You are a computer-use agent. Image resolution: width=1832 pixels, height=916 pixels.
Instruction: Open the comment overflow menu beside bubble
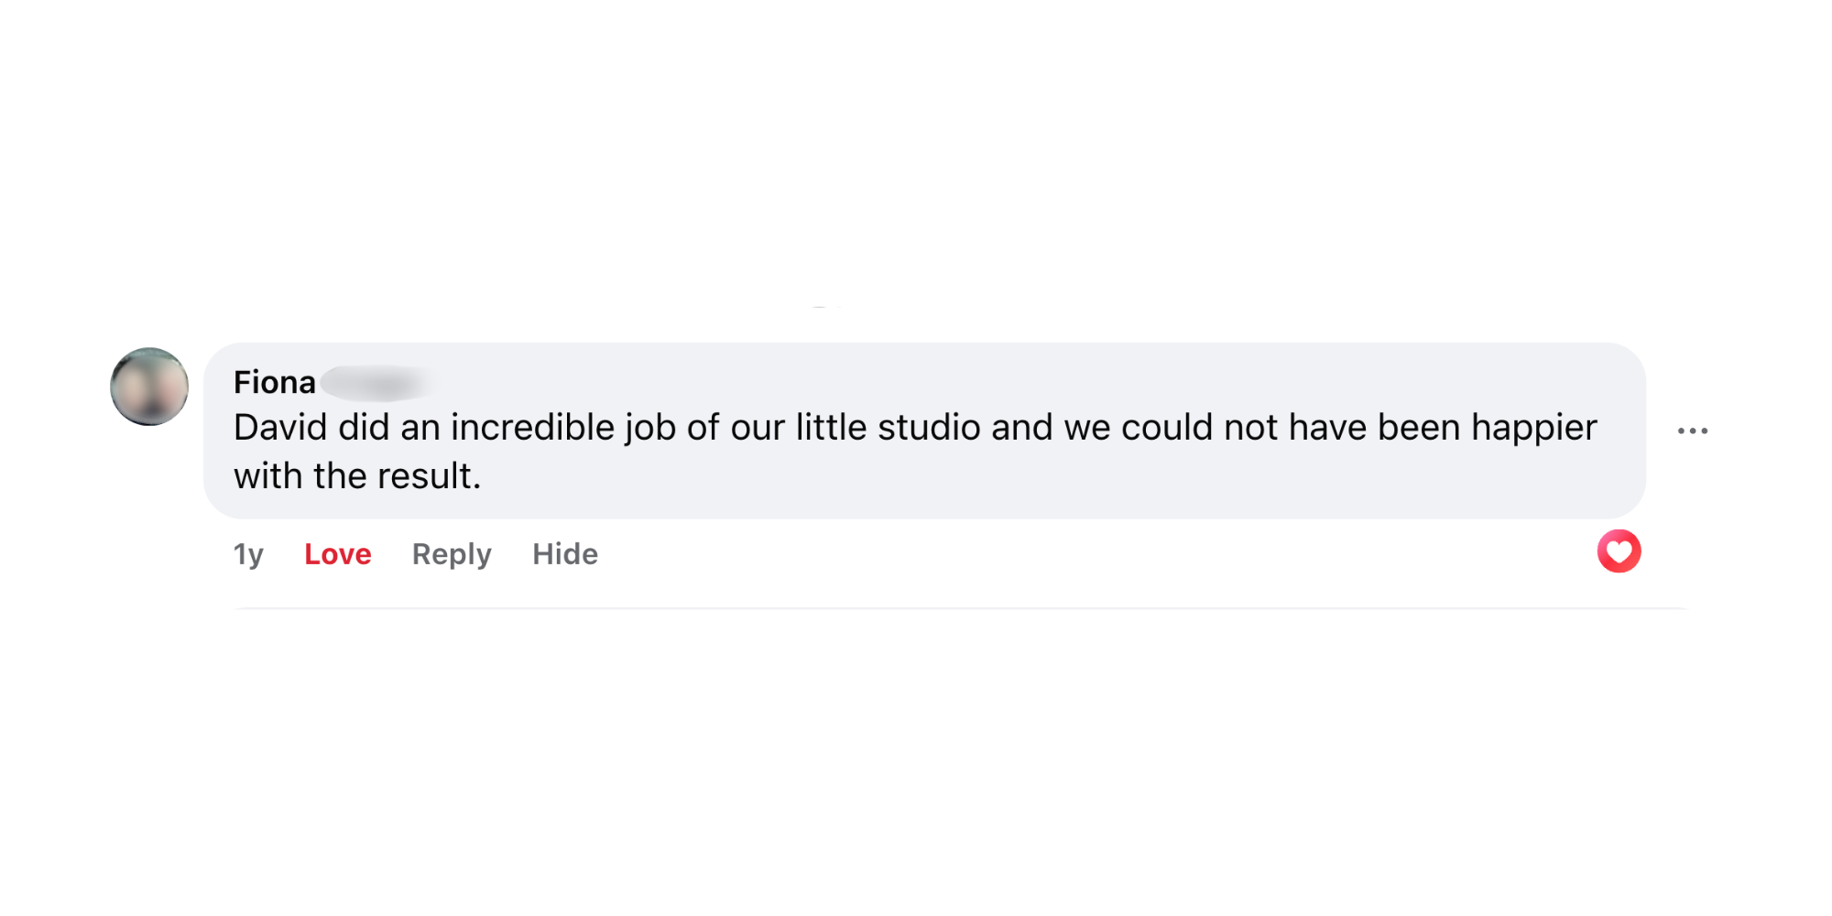coord(1692,431)
